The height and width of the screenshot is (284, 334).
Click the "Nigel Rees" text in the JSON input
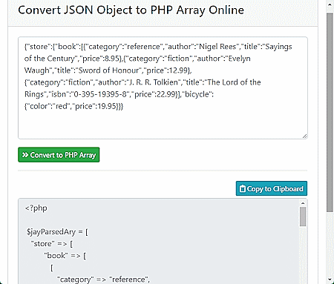[217, 47]
